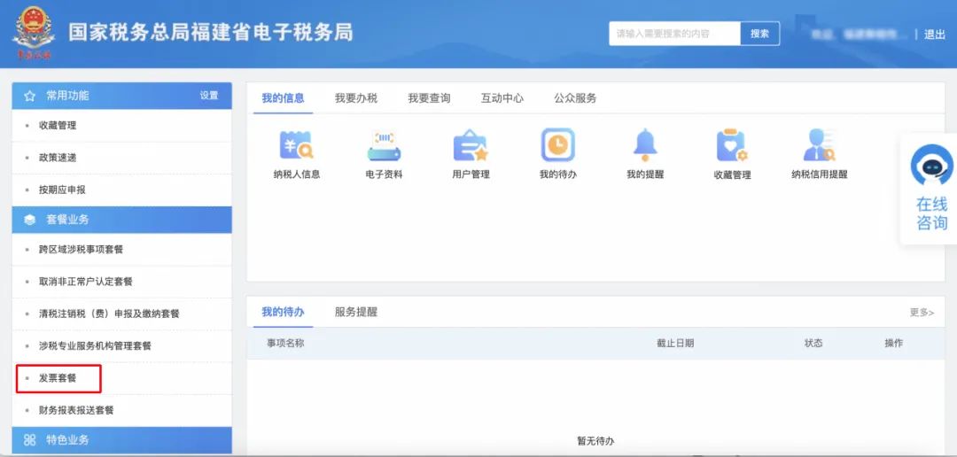
Task: Open the 我的提醒 bell icon
Action: click(x=645, y=145)
